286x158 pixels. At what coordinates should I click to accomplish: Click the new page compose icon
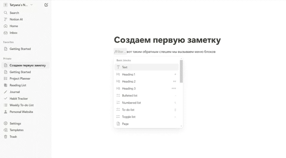tap(46, 5)
